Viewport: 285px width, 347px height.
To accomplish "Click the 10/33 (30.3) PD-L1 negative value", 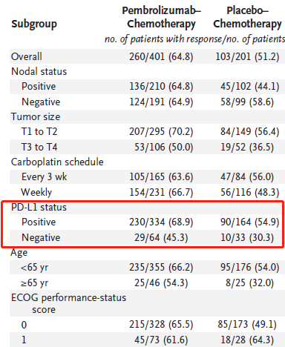I will [247, 237].
